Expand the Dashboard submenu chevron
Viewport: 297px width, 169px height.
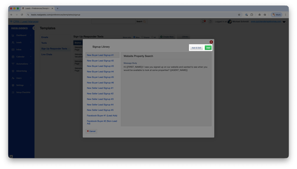pyautogui.click(x=31, y=35)
